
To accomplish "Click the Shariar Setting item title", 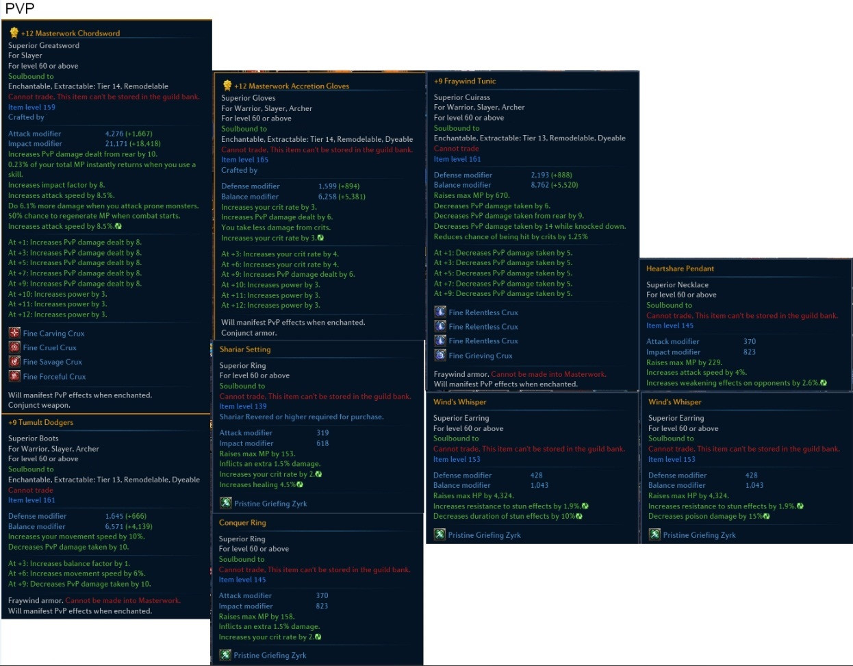I will (245, 349).
